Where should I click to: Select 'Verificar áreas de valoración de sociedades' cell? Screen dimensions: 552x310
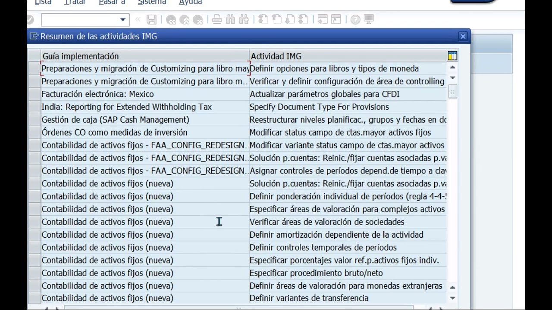tap(348, 222)
